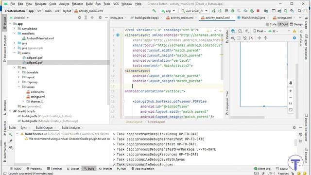
Task: Collapse the assets folder
Action: tap(15, 53)
